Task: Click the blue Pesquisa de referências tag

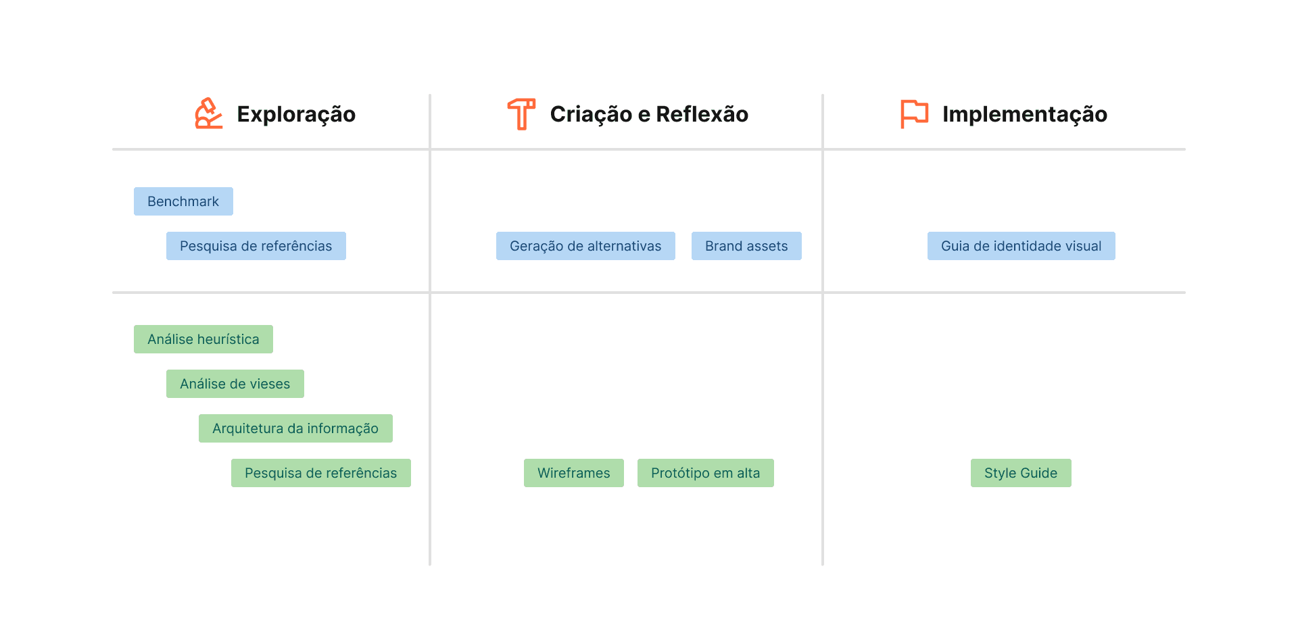Action: [256, 246]
